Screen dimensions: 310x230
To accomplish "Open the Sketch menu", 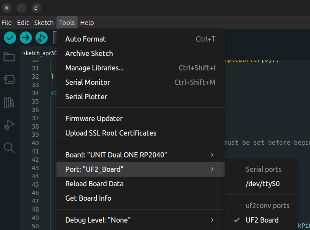I will point(44,23).
